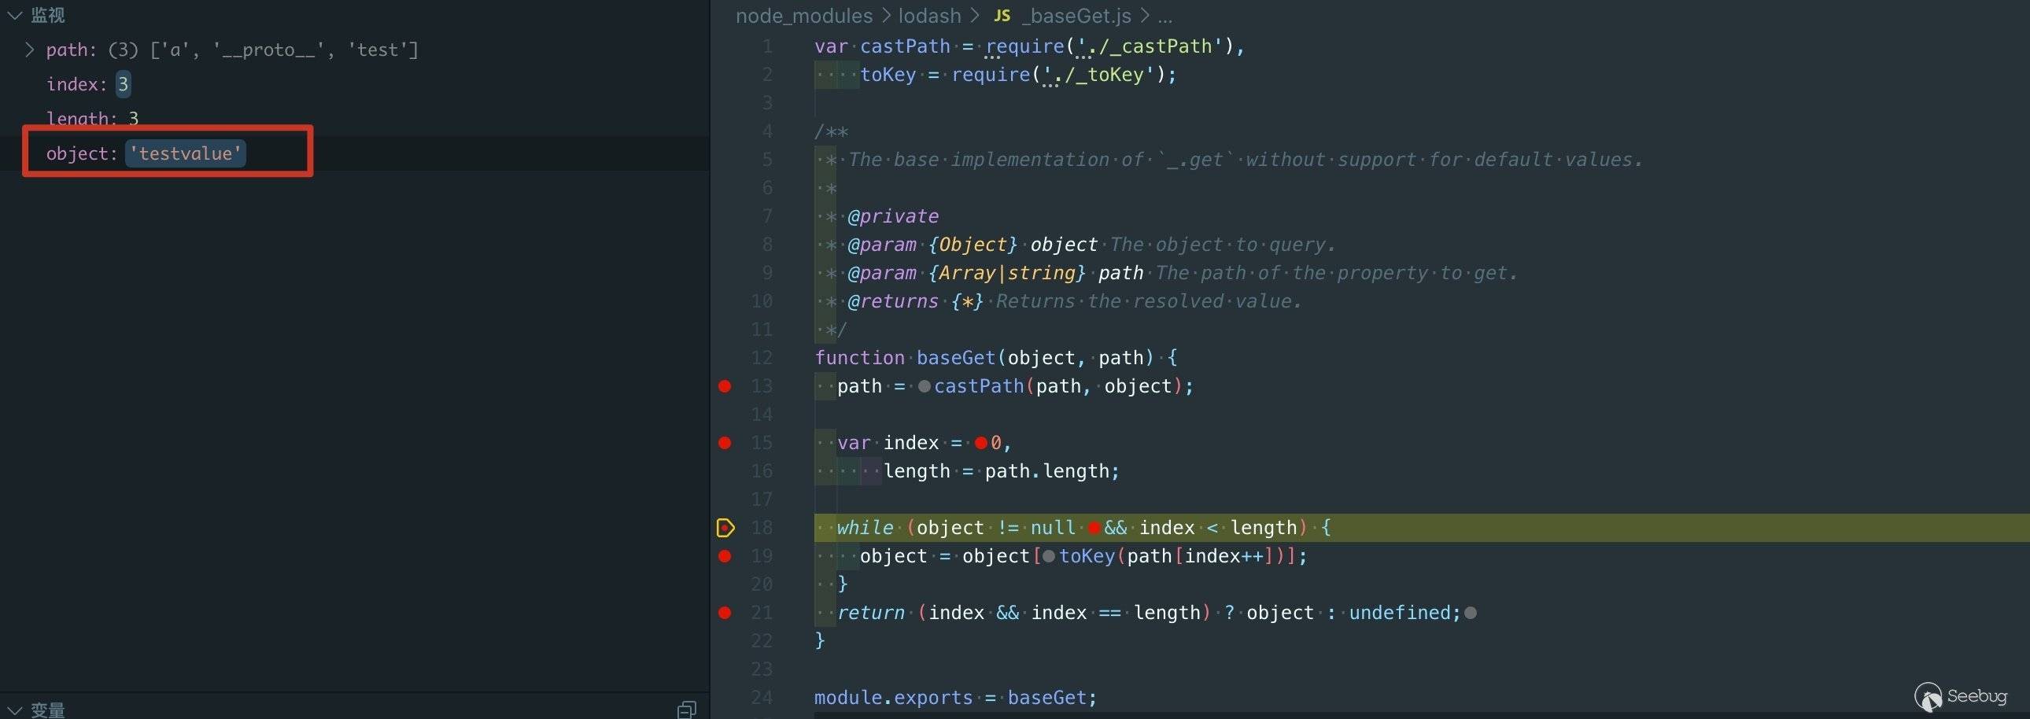
Task: Toggle the breakpoint on line 13
Action: point(725,387)
